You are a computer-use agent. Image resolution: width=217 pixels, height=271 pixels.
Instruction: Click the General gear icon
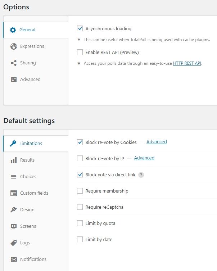[13, 30]
